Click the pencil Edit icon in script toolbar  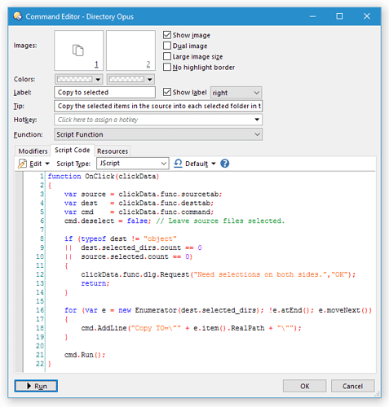pos(22,164)
